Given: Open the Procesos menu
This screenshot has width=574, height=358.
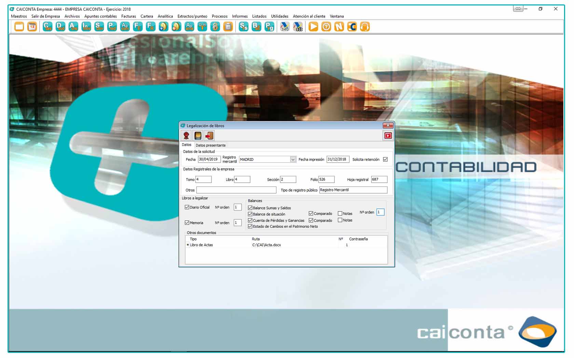Looking at the screenshot, I should point(219,16).
